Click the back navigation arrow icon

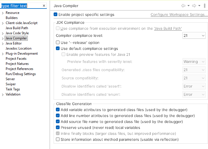point(183,6)
